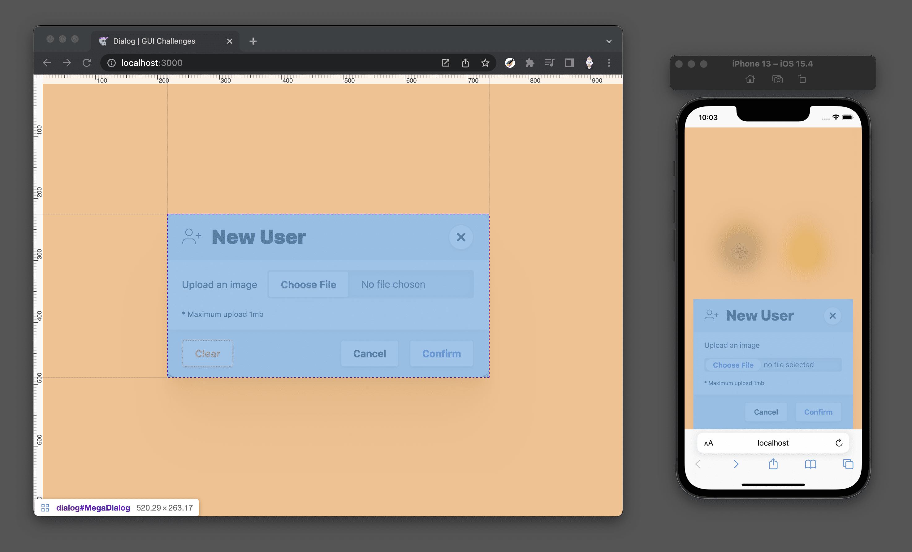The height and width of the screenshot is (552, 912).
Task: Click the close X button on mobile dialog
Action: click(832, 316)
